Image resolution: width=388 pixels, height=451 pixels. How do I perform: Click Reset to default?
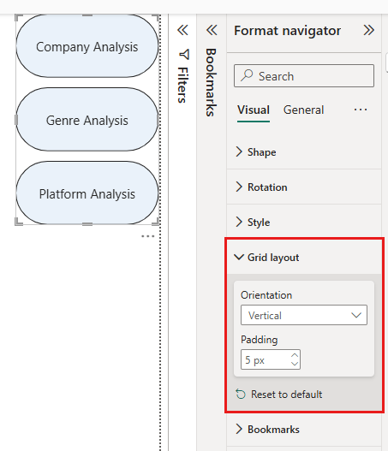coord(279,395)
